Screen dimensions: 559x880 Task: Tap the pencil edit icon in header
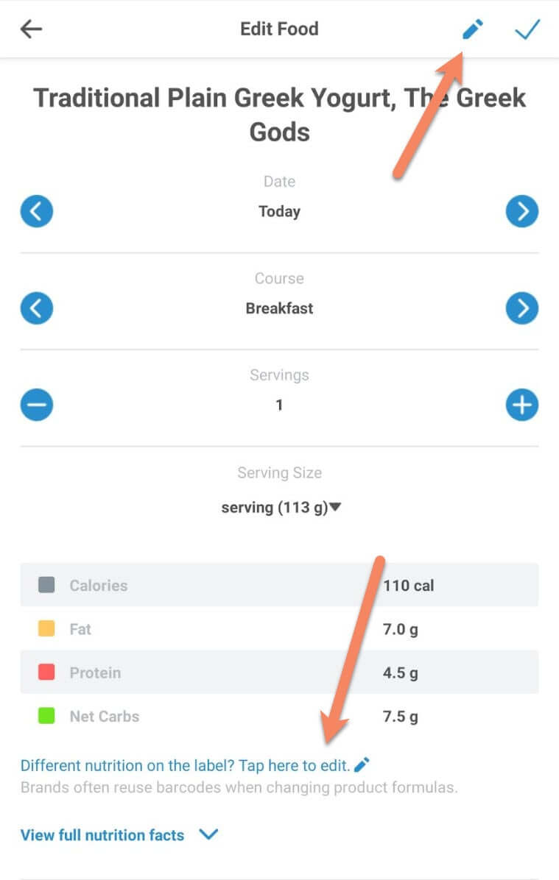(472, 29)
